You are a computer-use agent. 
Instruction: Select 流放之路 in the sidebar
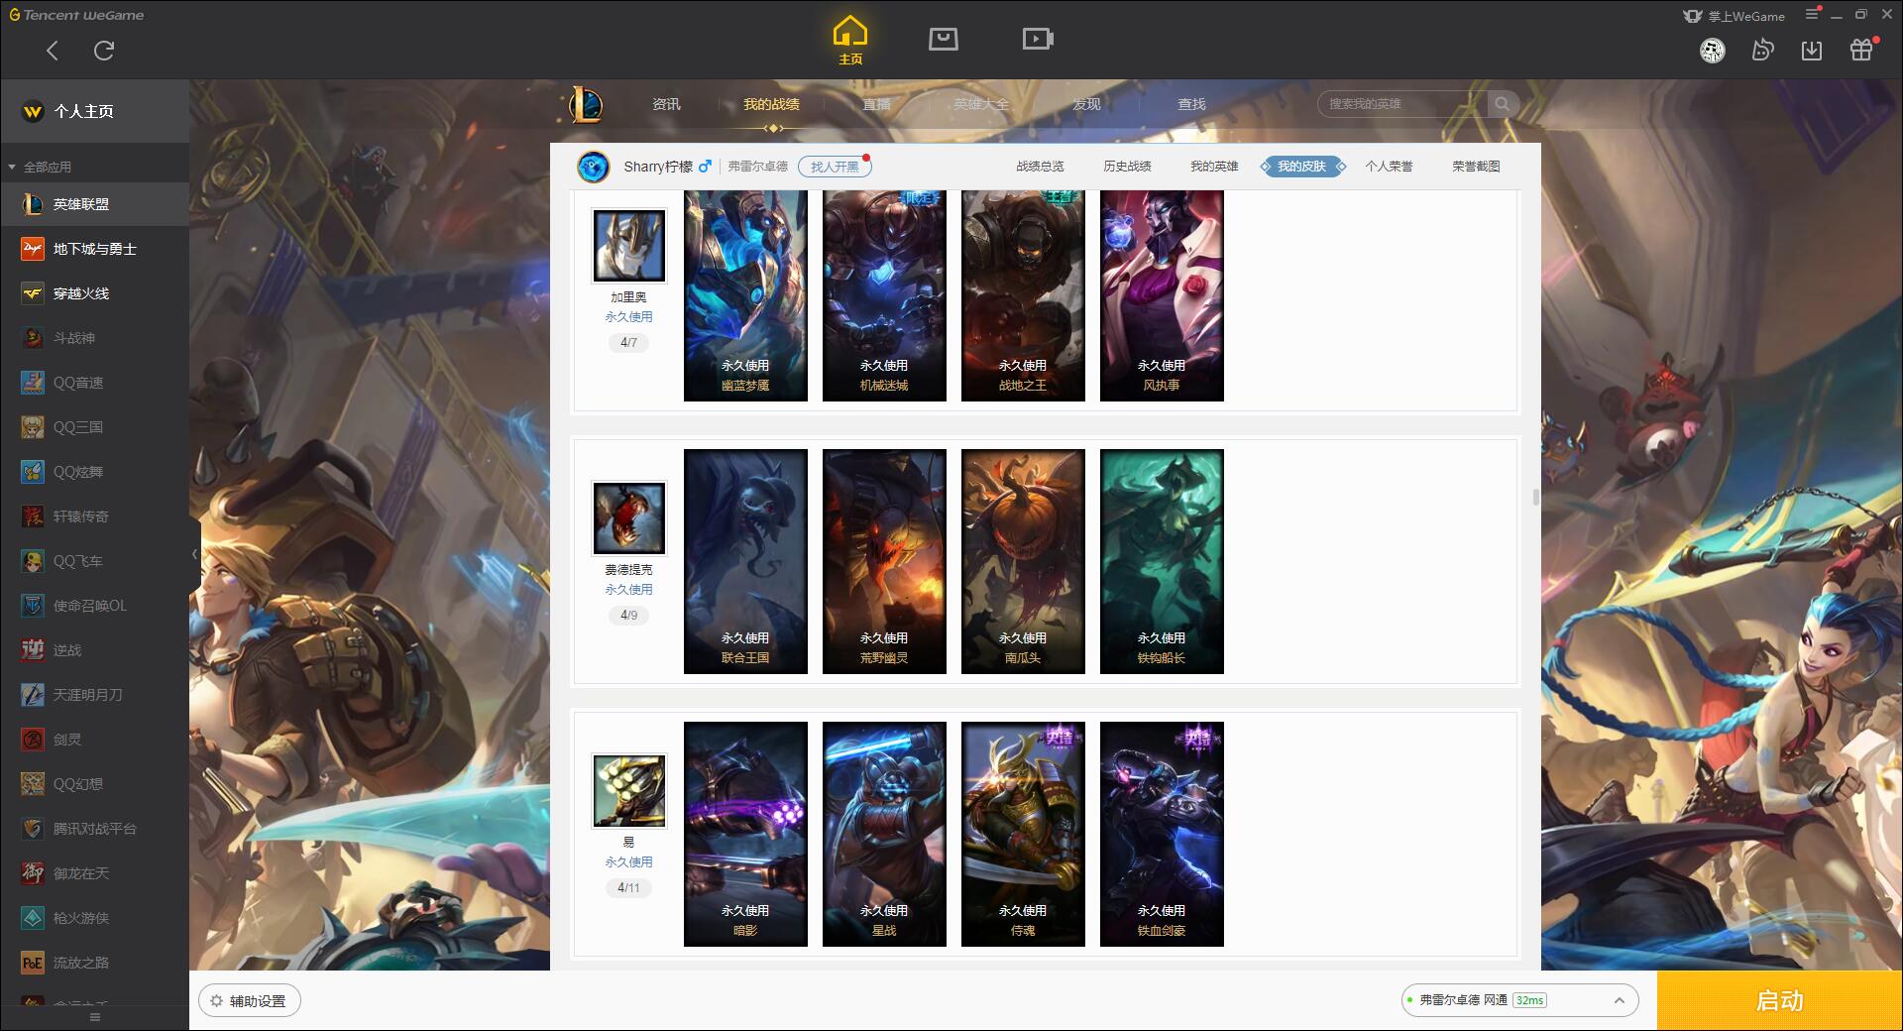(94, 963)
